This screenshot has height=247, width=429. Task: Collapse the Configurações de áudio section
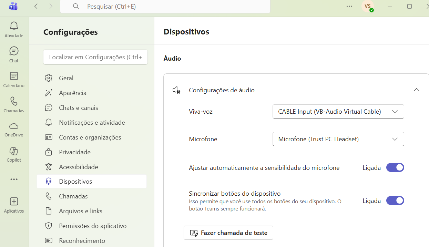click(417, 90)
